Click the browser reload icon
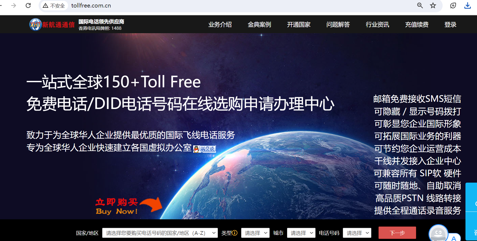477x241 pixels. pos(28,5)
